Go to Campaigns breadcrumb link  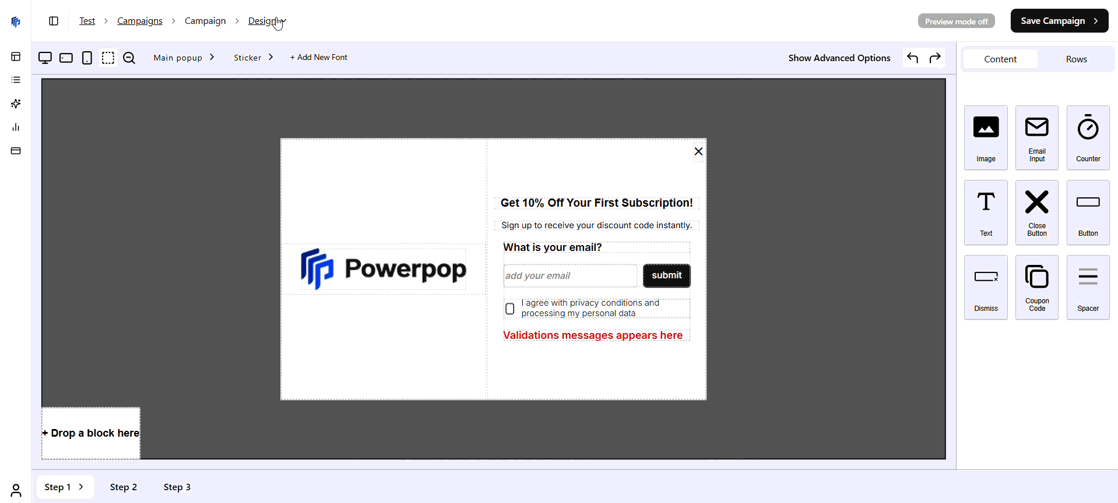pyautogui.click(x=140, y=21)
